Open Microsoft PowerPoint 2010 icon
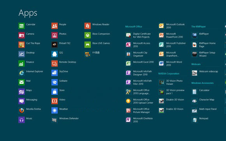This screenshot has width=226, height=141. click(161, 35)
